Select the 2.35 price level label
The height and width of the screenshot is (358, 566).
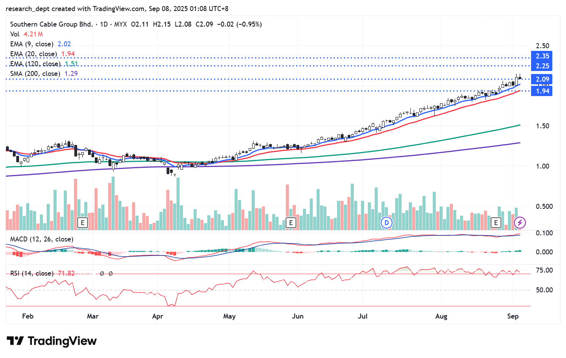pyautogui.click(x=542, y=56)
